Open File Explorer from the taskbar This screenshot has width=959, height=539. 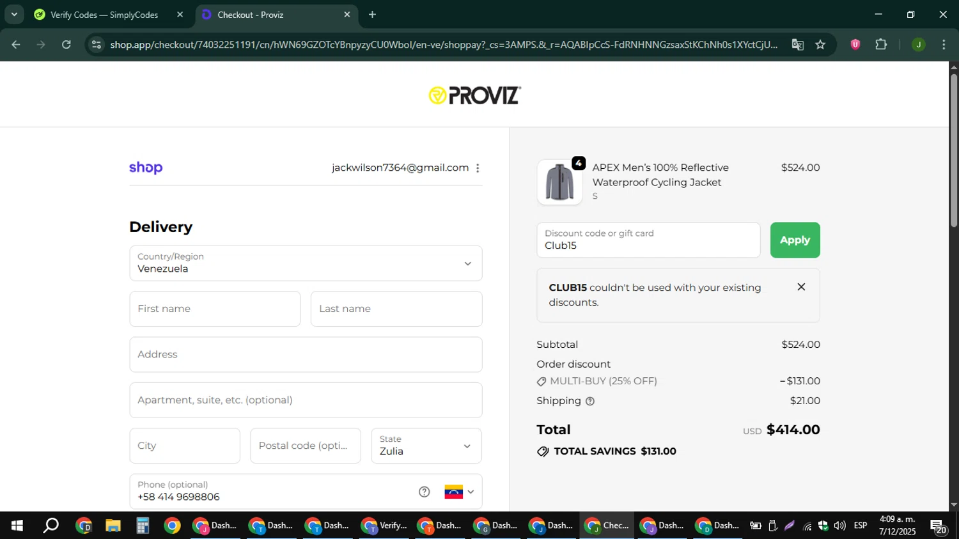(113, 526)
